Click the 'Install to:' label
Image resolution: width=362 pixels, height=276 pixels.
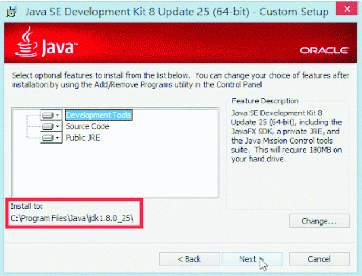click(27, 206)
